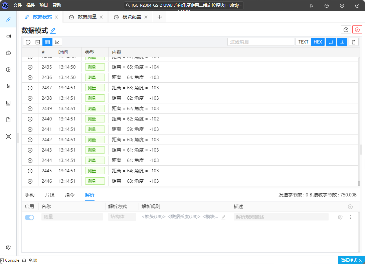Open the help question mark icon
The height and width of the screenshot is (264, 365).
(346, 30)
